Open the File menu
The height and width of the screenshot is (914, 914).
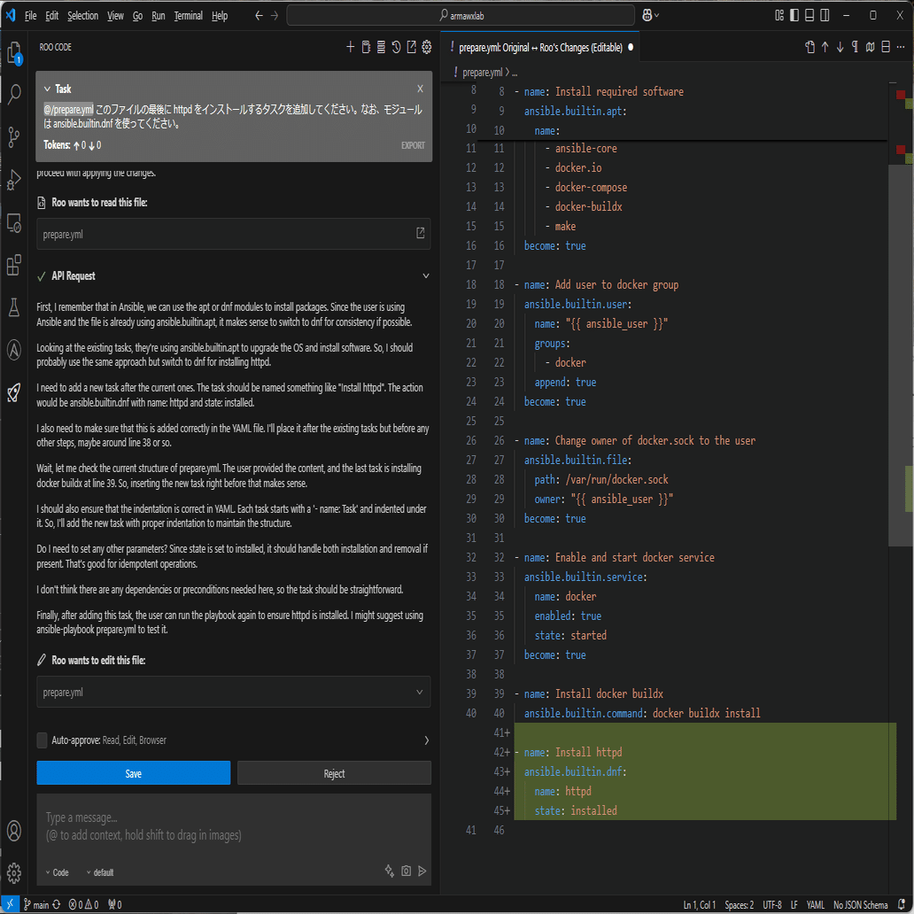30,16
